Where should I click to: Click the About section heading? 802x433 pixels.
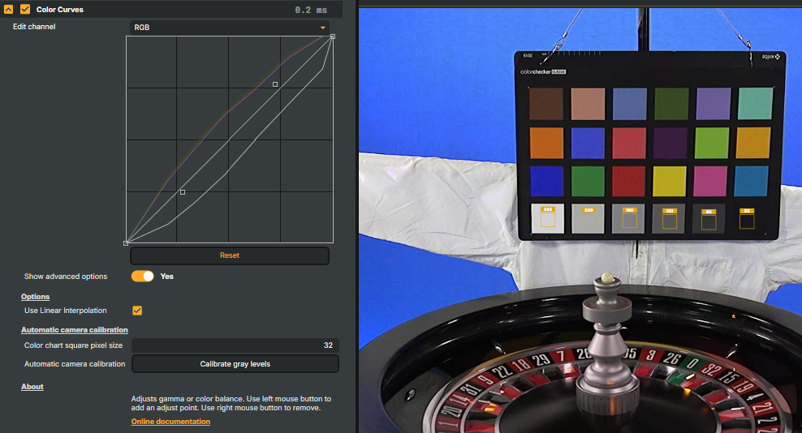point(32,387)
